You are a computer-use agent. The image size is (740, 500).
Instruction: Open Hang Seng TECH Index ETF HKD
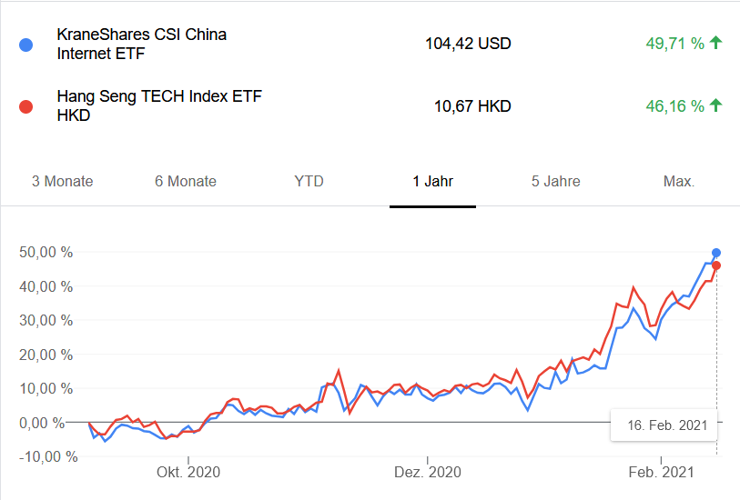[x=159, y=105]
